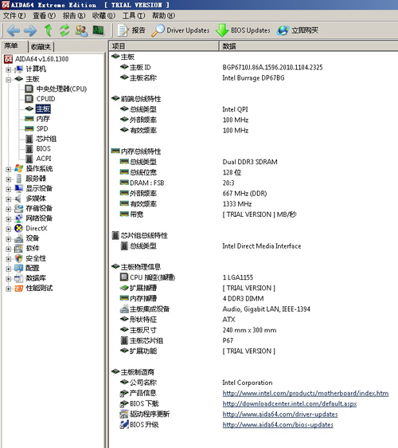
Task: Click the 多媒体 speaker icon
Action: click(x=18, y=198)
